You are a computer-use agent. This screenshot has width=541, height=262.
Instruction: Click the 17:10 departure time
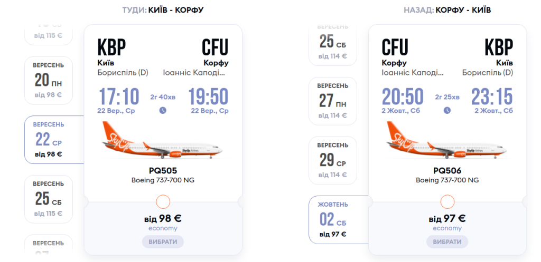(x=119, y=97)
